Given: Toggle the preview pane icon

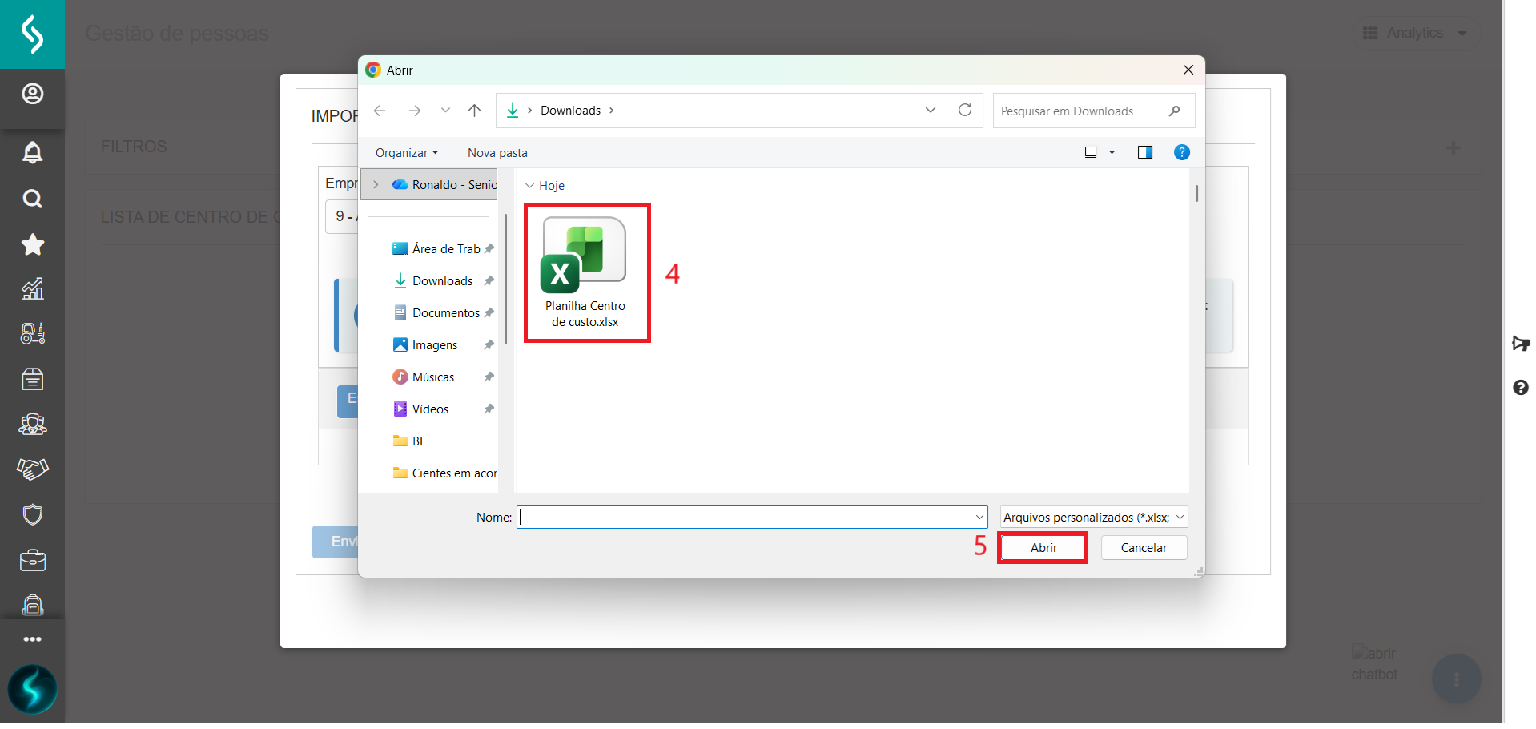Looking at the screenshot, I should coord(1144,152).
